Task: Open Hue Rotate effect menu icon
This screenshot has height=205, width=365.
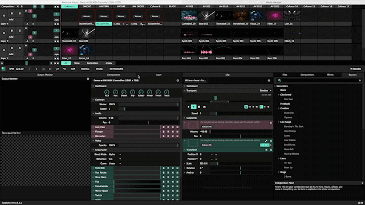Action: (177, 173)
